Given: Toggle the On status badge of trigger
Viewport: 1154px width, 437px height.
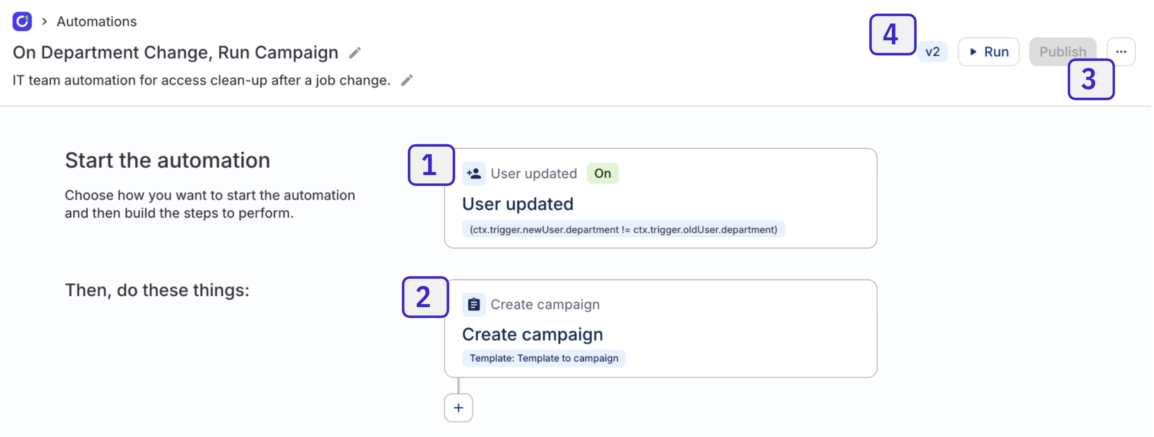Looking at the screenshot, I should pos(602,174).
